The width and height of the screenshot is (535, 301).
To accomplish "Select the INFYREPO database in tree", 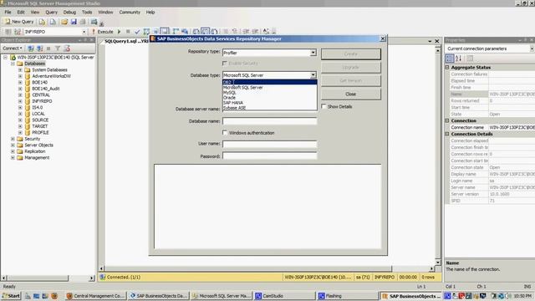I will [42, 101].
